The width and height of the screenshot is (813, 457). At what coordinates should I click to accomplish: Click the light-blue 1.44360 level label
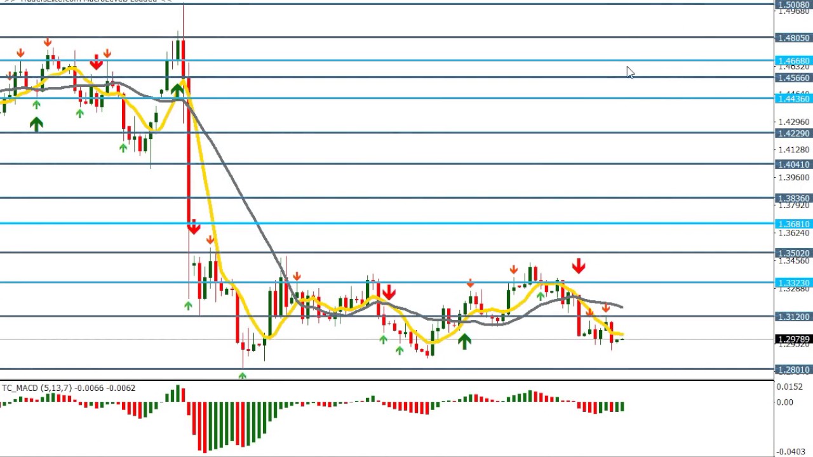pyautogui.click(x=793, y=98)
